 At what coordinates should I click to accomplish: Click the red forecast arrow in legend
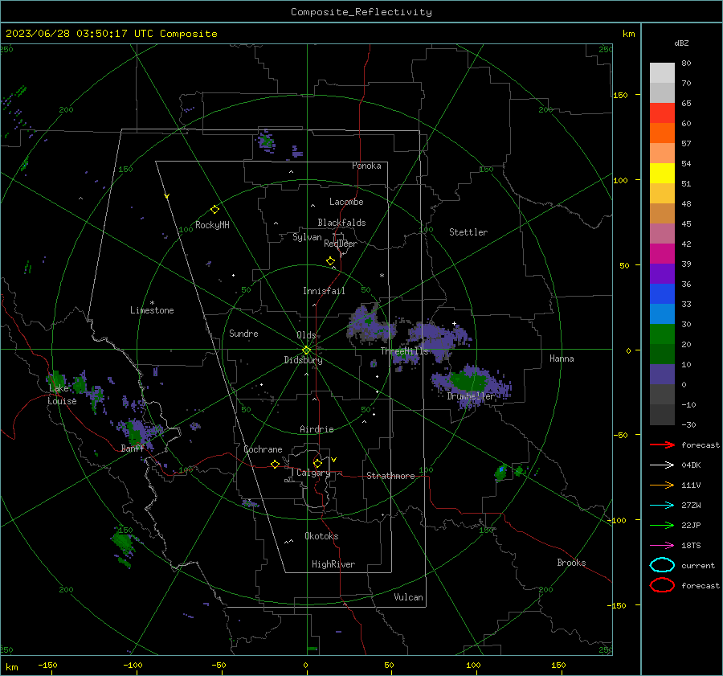coord(662,445)
